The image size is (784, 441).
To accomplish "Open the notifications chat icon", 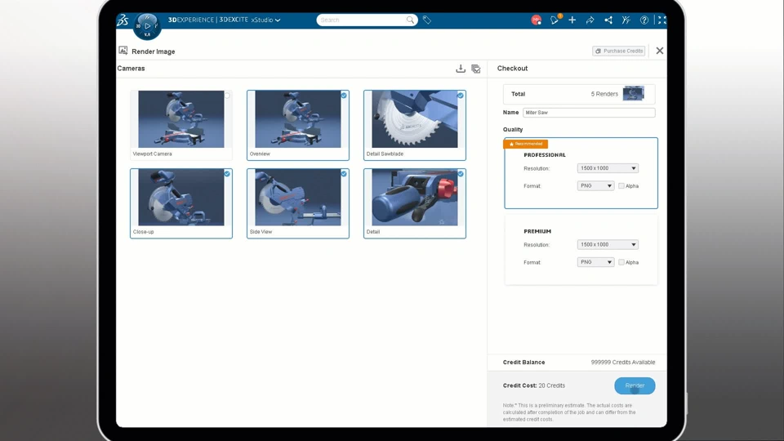I will [555, 20].
